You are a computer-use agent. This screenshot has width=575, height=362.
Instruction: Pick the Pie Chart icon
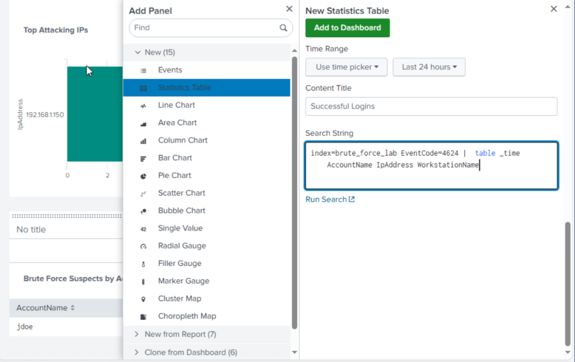point(143,176)
